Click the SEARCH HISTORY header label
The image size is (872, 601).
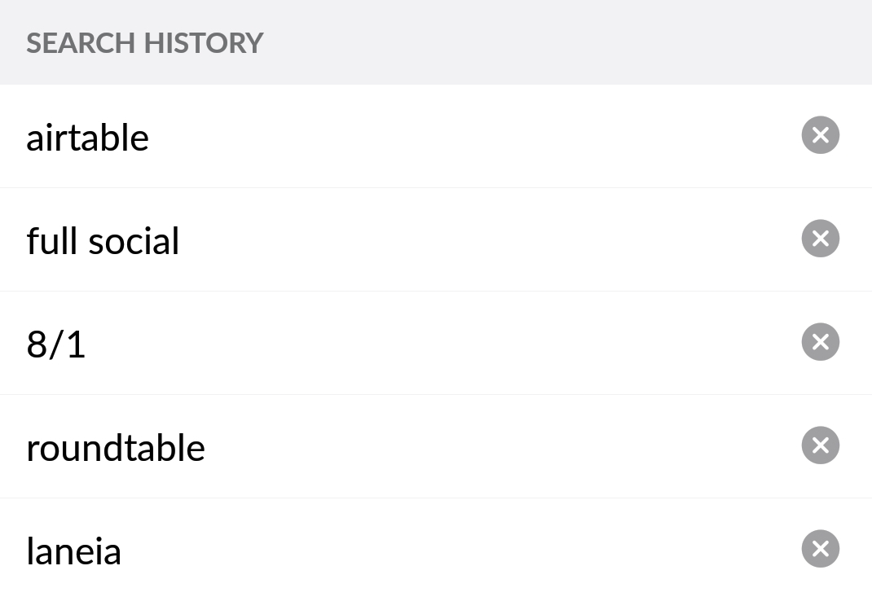click(x=144, y=43)
